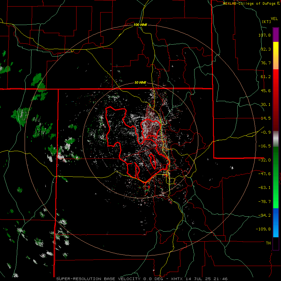Pick the yellow-orange segment of the color bar
This screenshot has height=281, width=281.
point(276,56)
